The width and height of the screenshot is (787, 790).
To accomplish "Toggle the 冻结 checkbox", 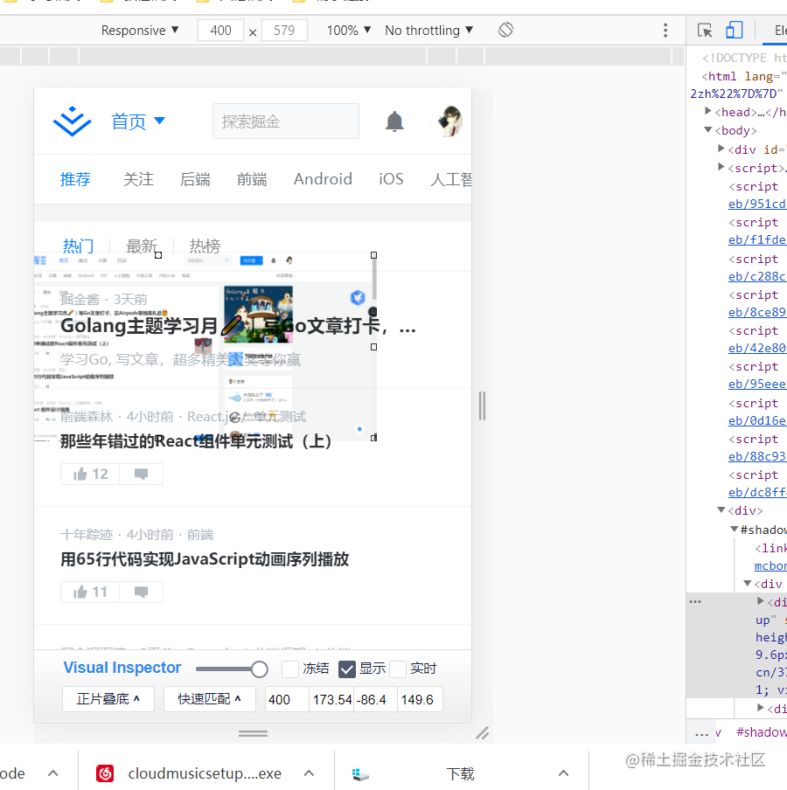I will click(x=290, y=669).
